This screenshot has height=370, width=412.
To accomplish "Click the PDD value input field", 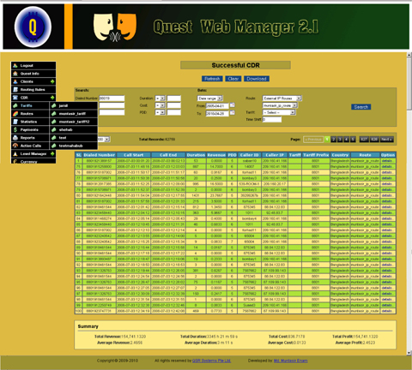I will tap(174, 112).
